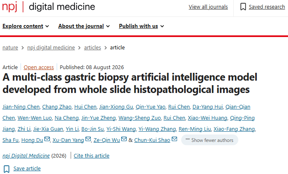Open author Jian-Ning Chen's profile link
Screen dimensions: 288x174
pos(21,107)
